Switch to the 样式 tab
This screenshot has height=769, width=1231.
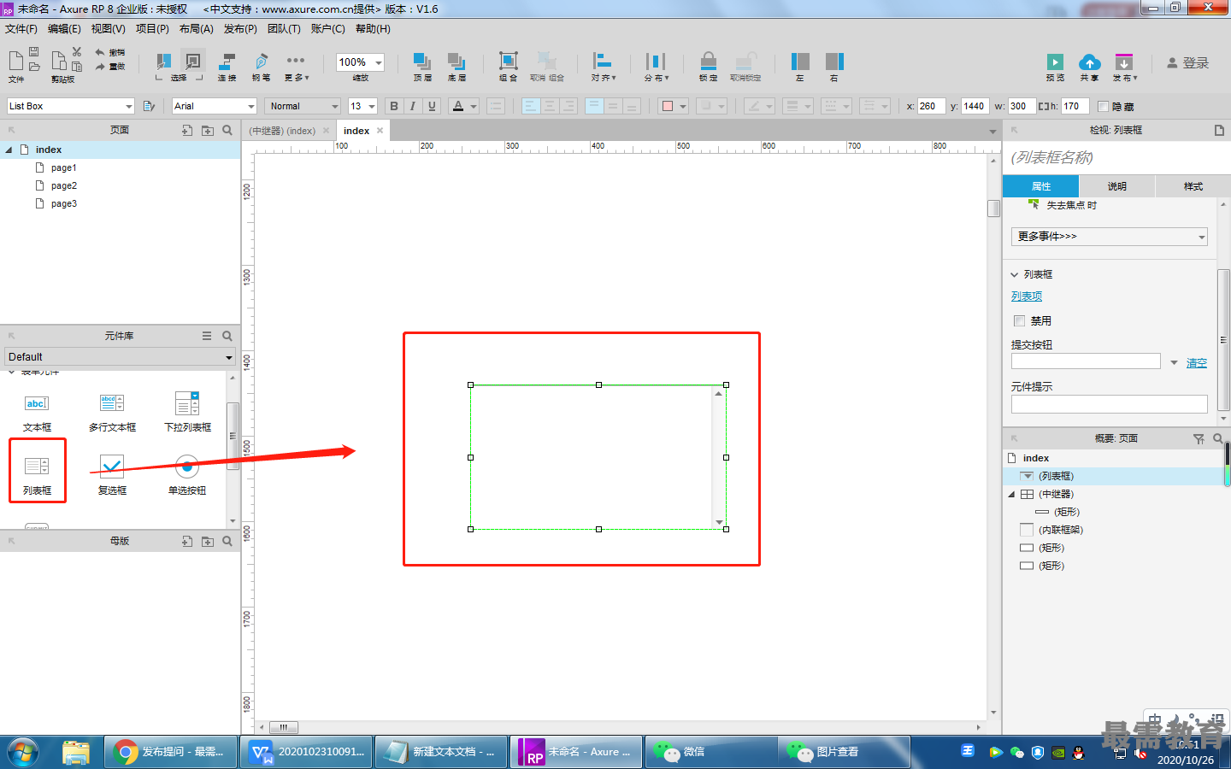(1193, 186)
